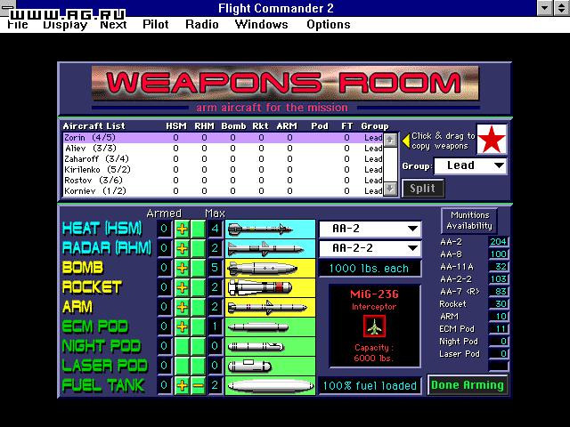This screenshot has height=427, width=570.
Task: Click the BOMB armed count box
Action: pos(164,269)
